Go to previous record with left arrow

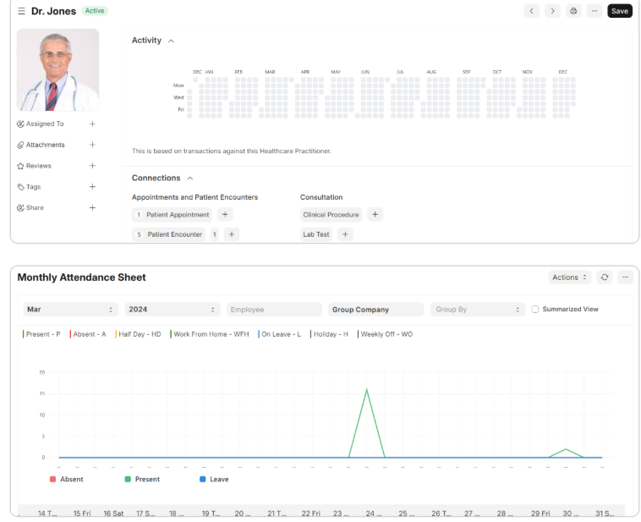[x=531, y=11]
